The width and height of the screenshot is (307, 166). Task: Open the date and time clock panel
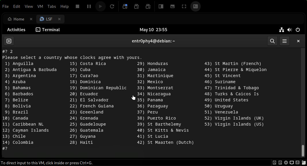tap(153, 30)
